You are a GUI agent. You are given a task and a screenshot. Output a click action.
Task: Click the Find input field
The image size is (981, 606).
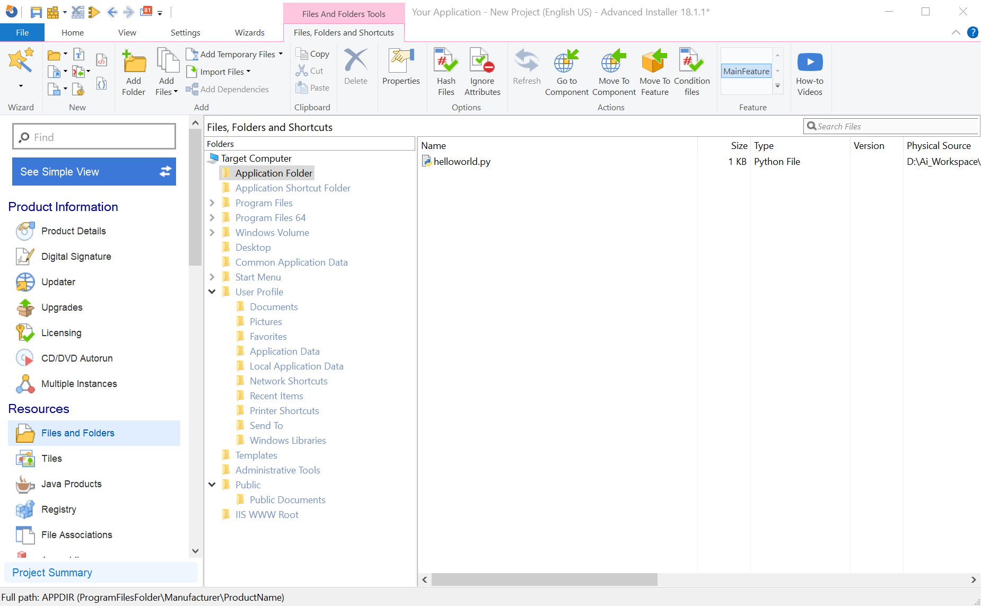94,137
